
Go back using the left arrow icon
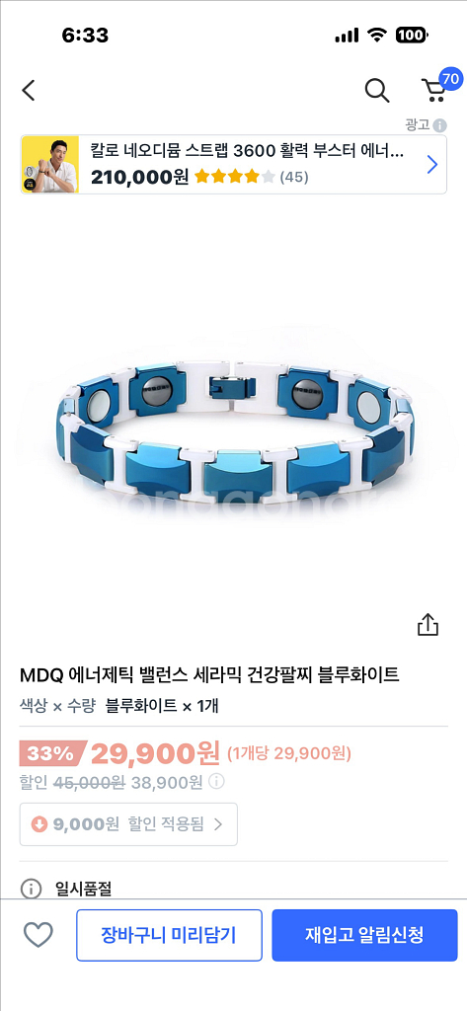(29, 90)
